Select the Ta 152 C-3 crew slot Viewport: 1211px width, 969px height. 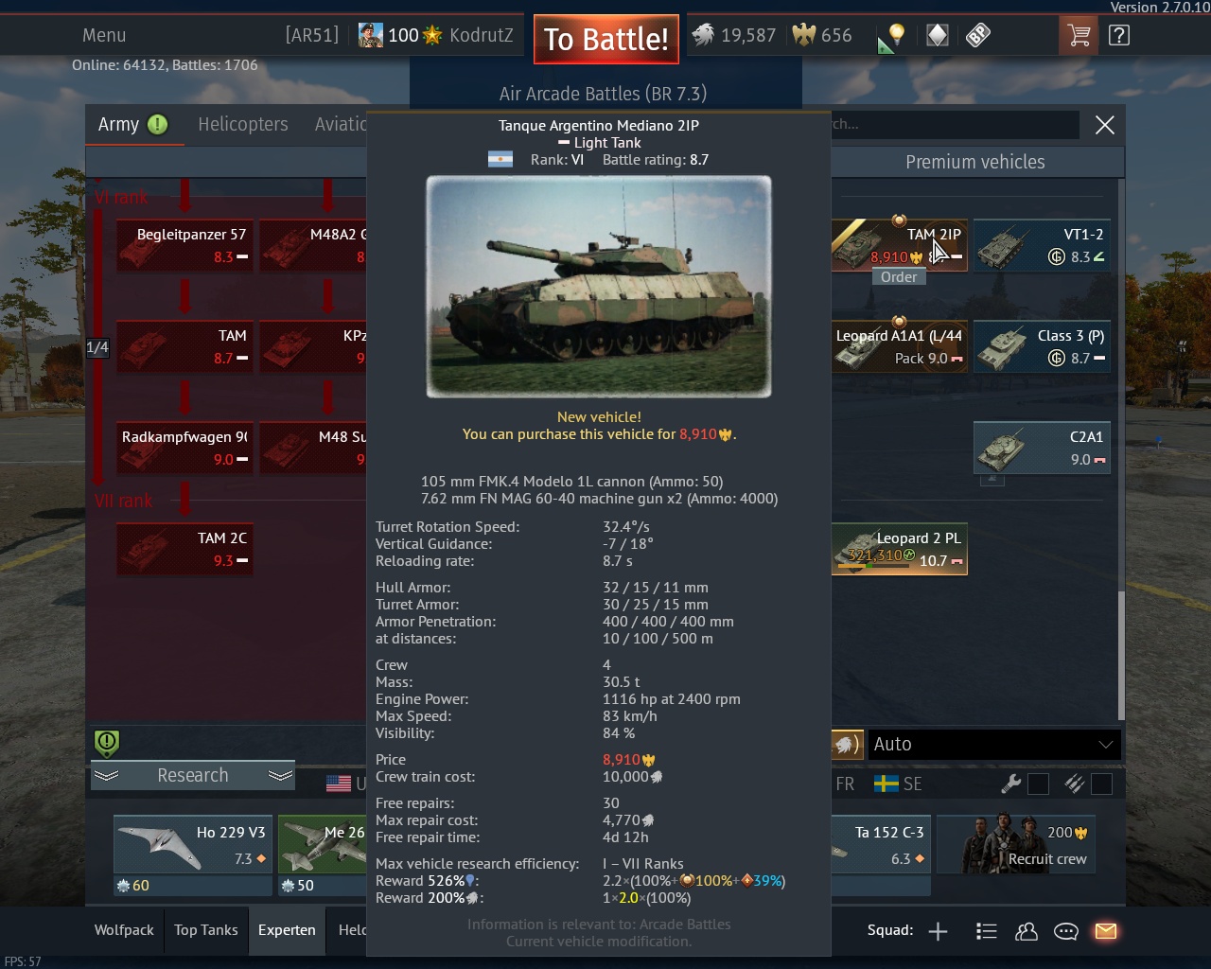(x=881, y=844)
